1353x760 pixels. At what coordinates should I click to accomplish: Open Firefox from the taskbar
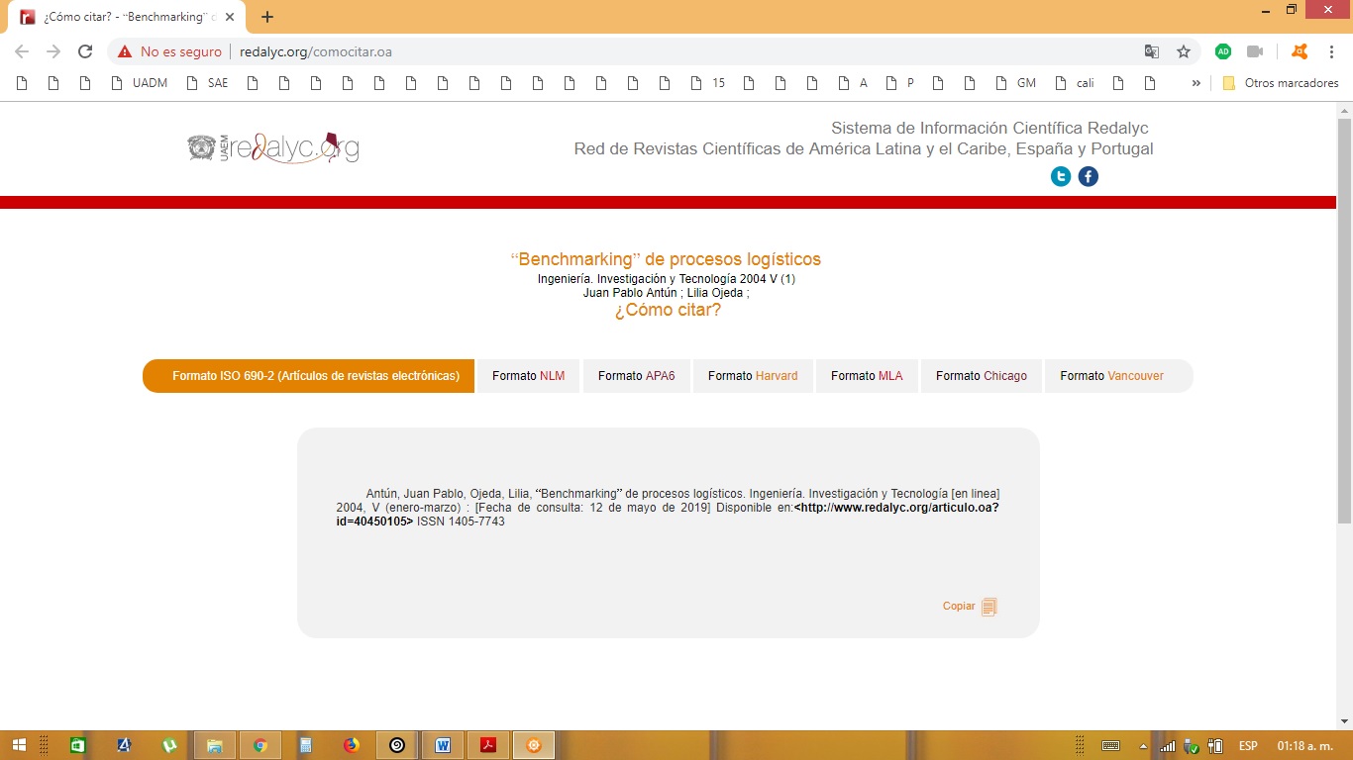click(x=351, y=745)
